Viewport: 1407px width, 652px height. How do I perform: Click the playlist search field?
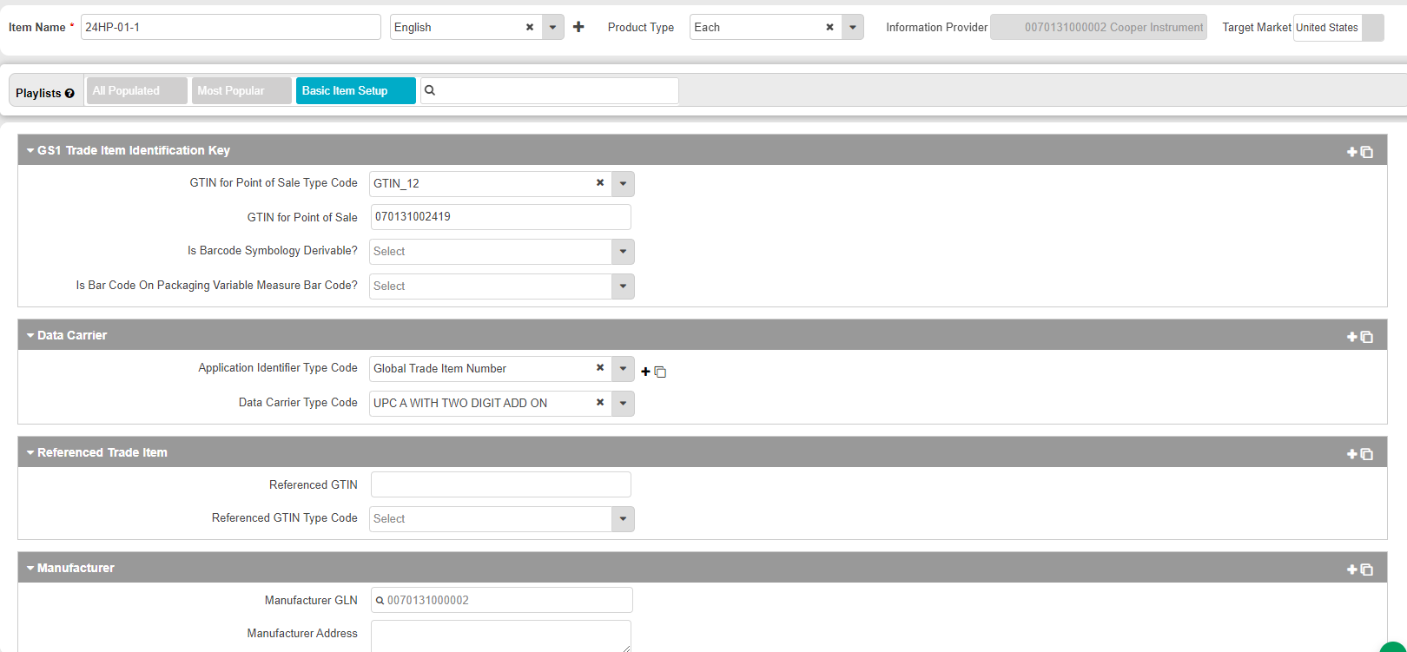pos(556,90)
